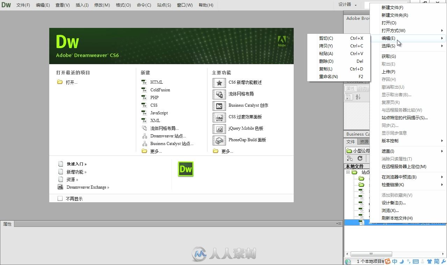Click 流体网格布局... under New
Screen dimensions: 447x265
[164, 128]
